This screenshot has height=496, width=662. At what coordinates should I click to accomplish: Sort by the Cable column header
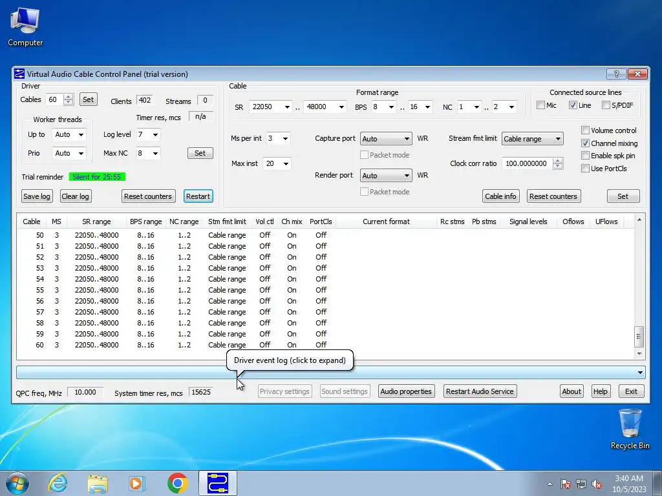(31, 222)
